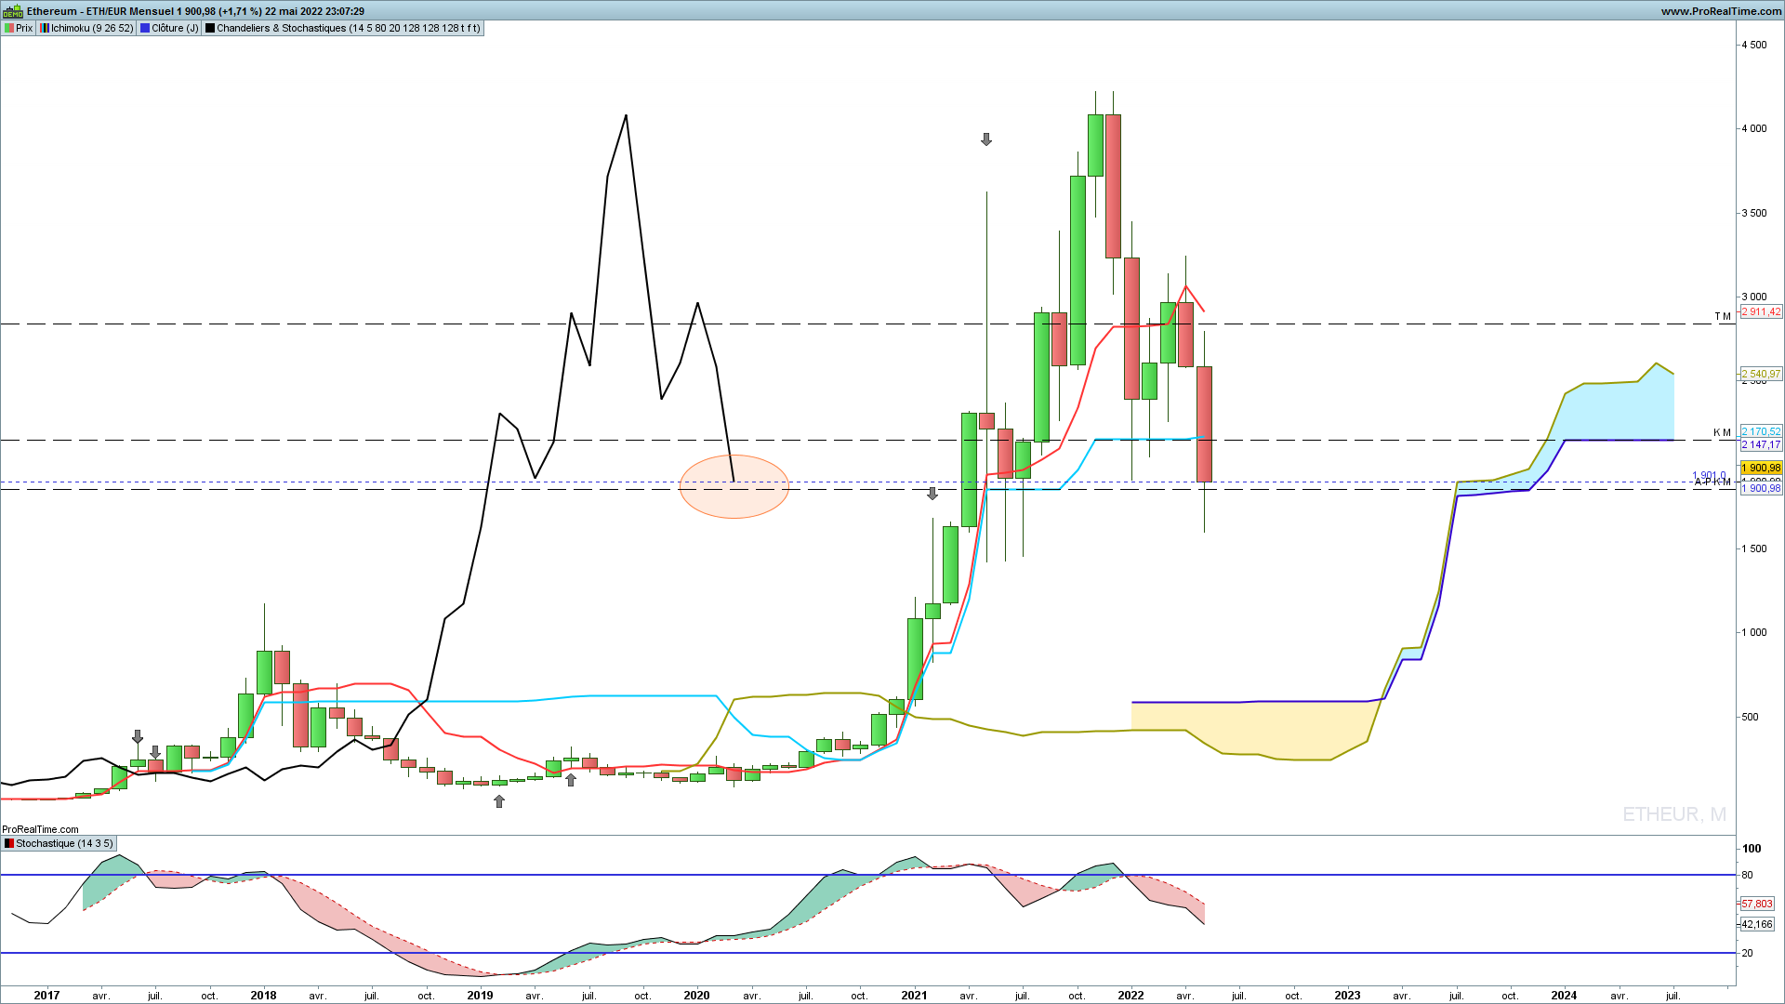
Task: Select the gray down arrow near early 2021 candles
Action: [932, 494]
